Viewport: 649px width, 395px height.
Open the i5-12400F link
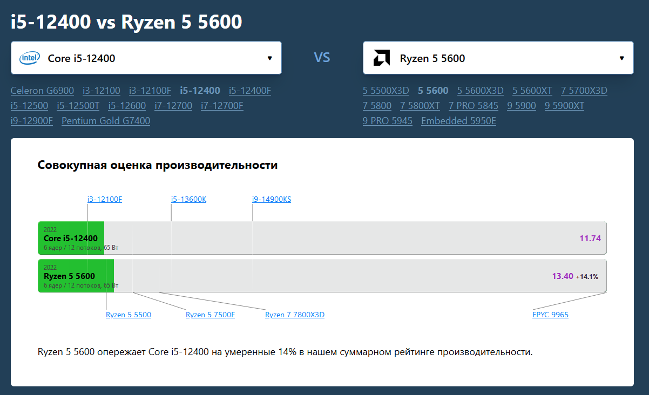tap(250, 91)
